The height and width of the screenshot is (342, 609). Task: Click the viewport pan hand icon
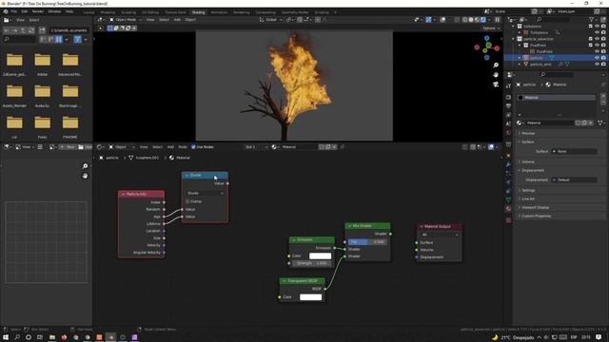tap(496, 74)
